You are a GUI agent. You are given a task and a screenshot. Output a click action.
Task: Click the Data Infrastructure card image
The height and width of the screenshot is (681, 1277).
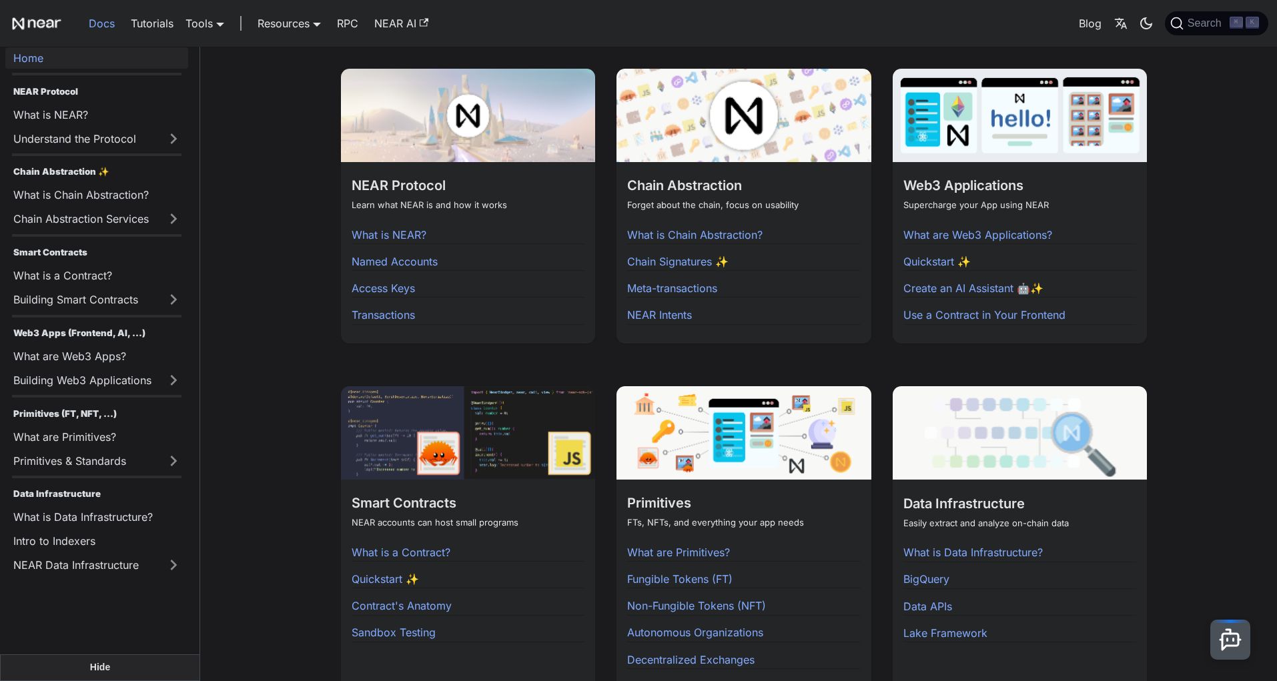(1019, 433)
